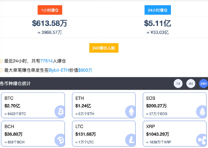The image size is (208, 148).
Task: Click the ≈ ¥33.03亿 converted amount
Action: click(158, 32)
